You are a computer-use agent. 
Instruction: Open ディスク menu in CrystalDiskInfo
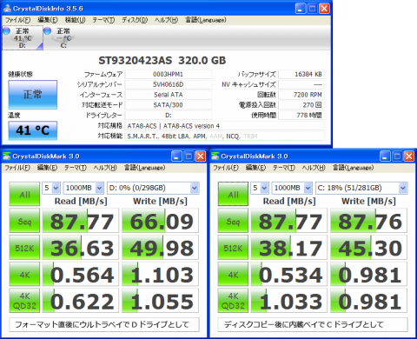click(x=135, y=20)
